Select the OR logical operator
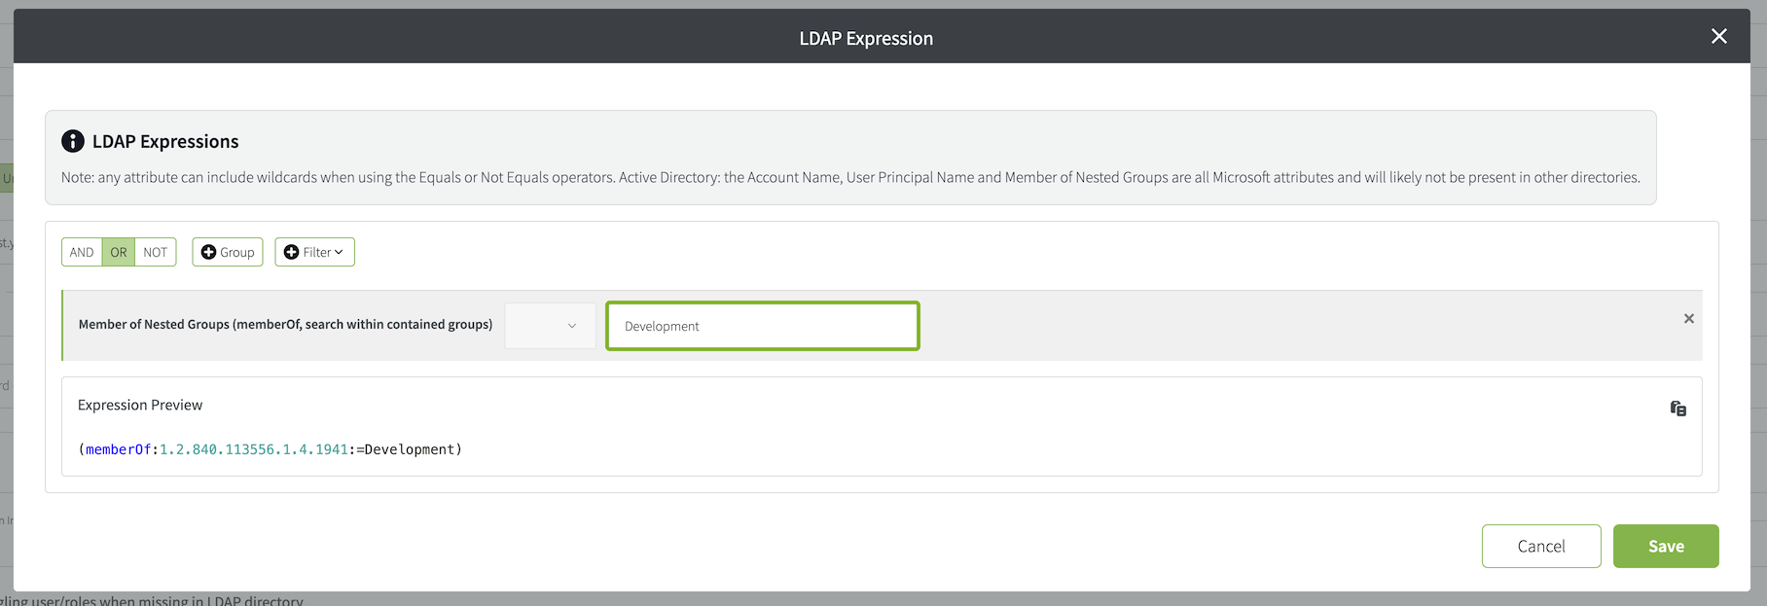 (x=119, y=252)
